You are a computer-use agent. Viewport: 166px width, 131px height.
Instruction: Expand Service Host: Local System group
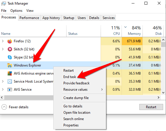(x=3, y=81)
